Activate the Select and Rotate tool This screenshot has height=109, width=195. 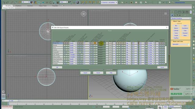coord(51,2)
